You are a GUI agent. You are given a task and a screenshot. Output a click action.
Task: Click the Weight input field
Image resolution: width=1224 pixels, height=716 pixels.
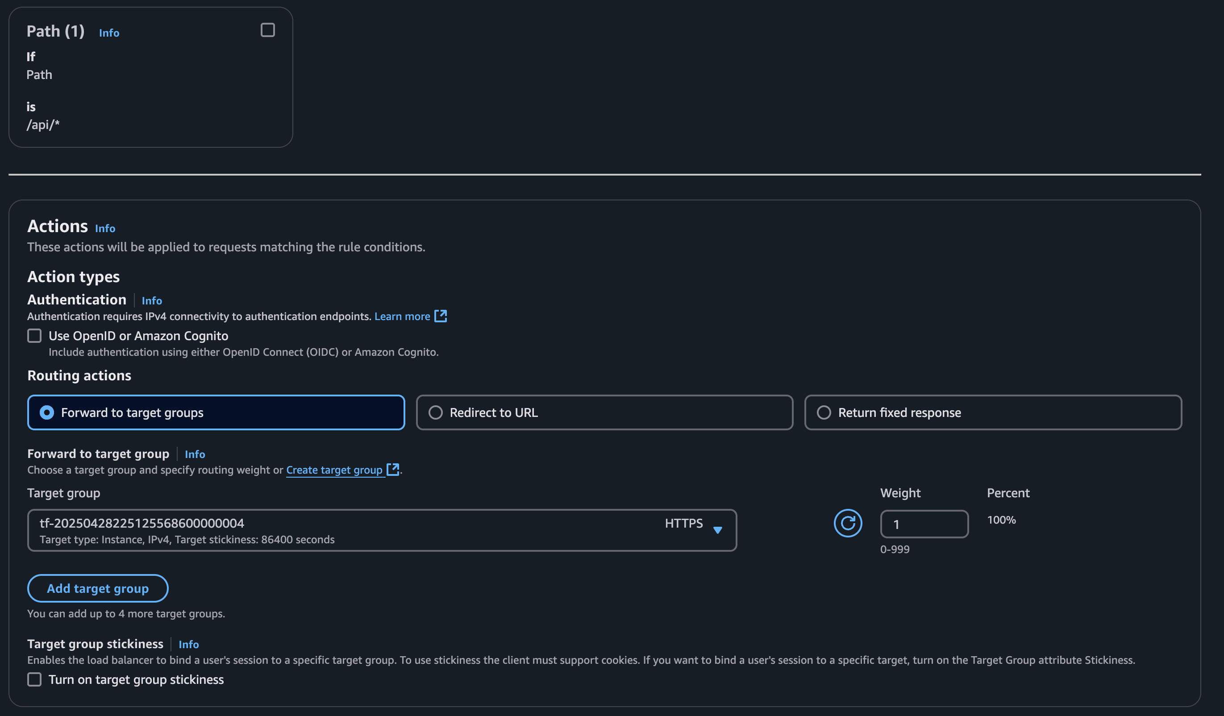point(924,524)
